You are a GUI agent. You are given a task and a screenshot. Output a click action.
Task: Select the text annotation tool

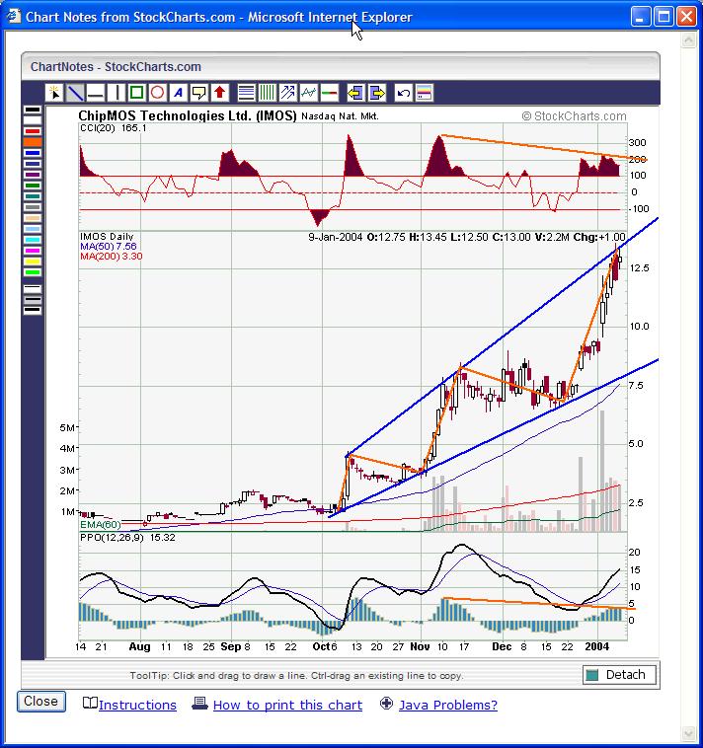(x=178, y=93)
